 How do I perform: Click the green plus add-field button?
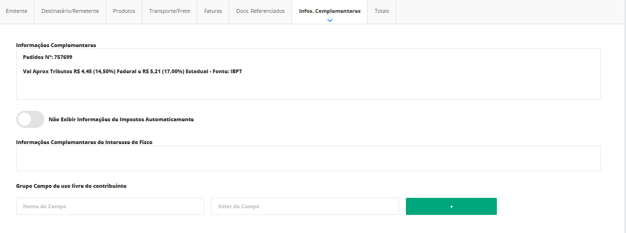pos(451,206)
